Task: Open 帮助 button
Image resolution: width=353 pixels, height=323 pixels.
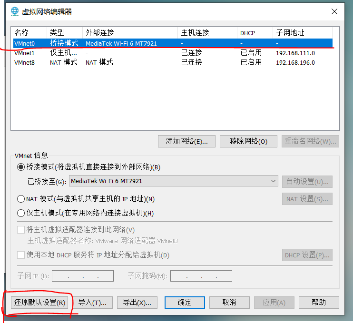Action: [319, 303]
